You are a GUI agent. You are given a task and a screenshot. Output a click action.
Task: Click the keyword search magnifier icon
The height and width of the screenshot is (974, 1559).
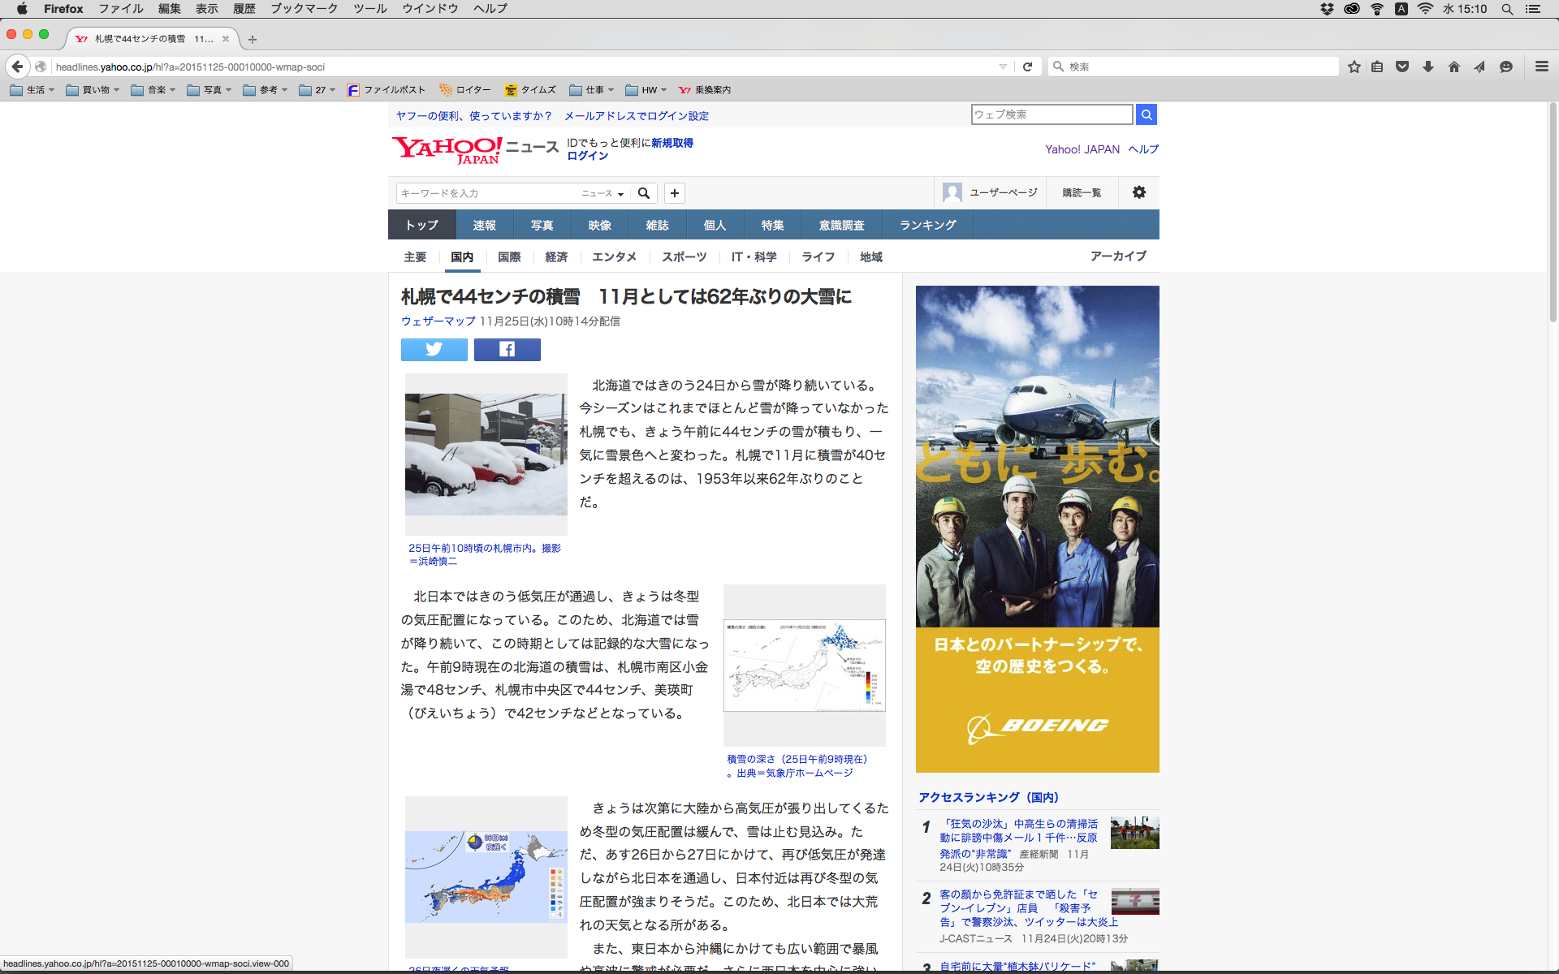644,193
